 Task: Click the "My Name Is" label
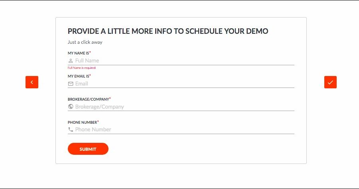[78, 53]
